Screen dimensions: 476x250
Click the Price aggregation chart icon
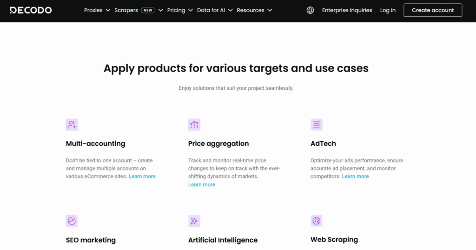[x=194, y=125]
